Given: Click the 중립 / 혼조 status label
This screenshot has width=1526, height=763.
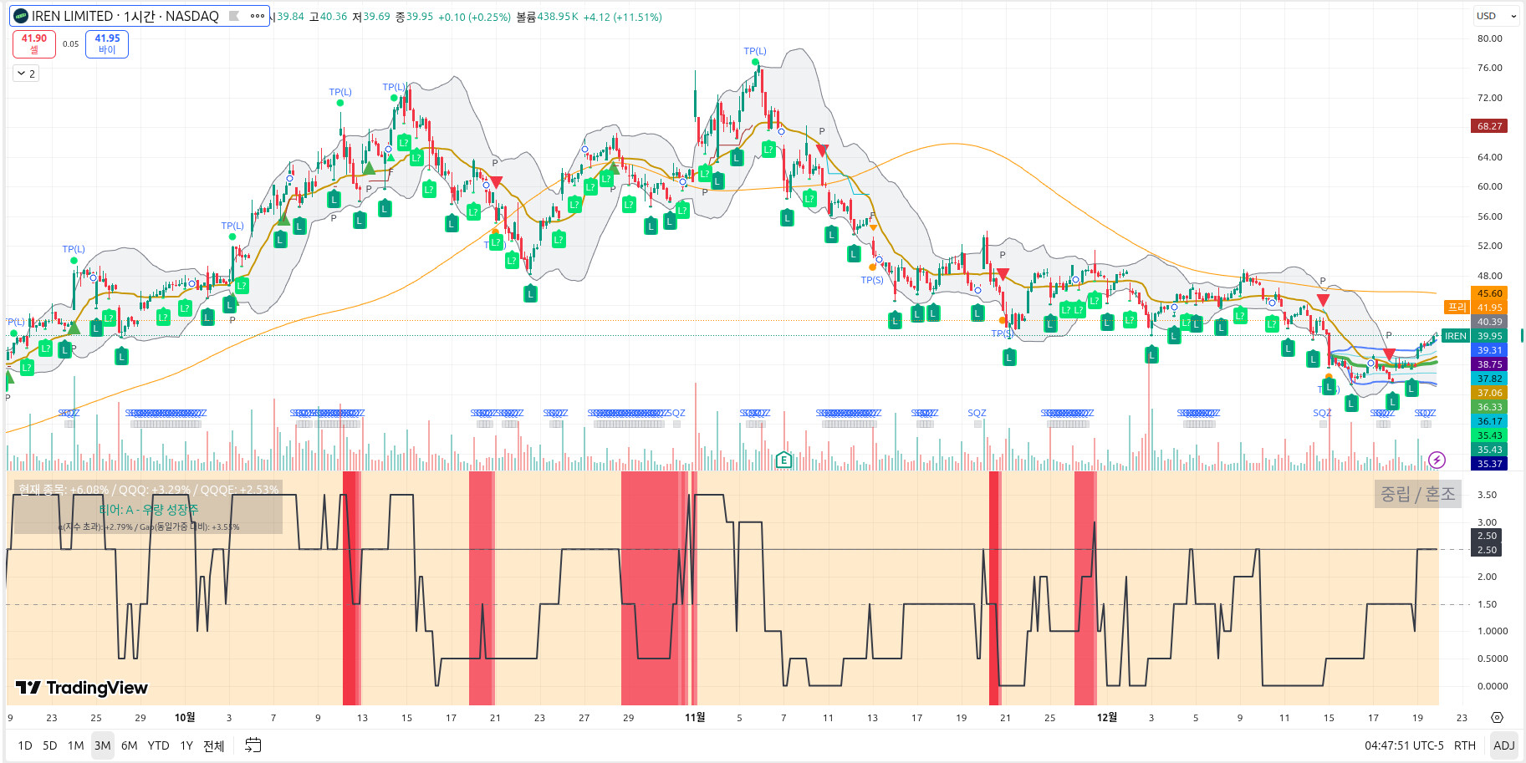Looking at the screenshot, I should 1417,495.
